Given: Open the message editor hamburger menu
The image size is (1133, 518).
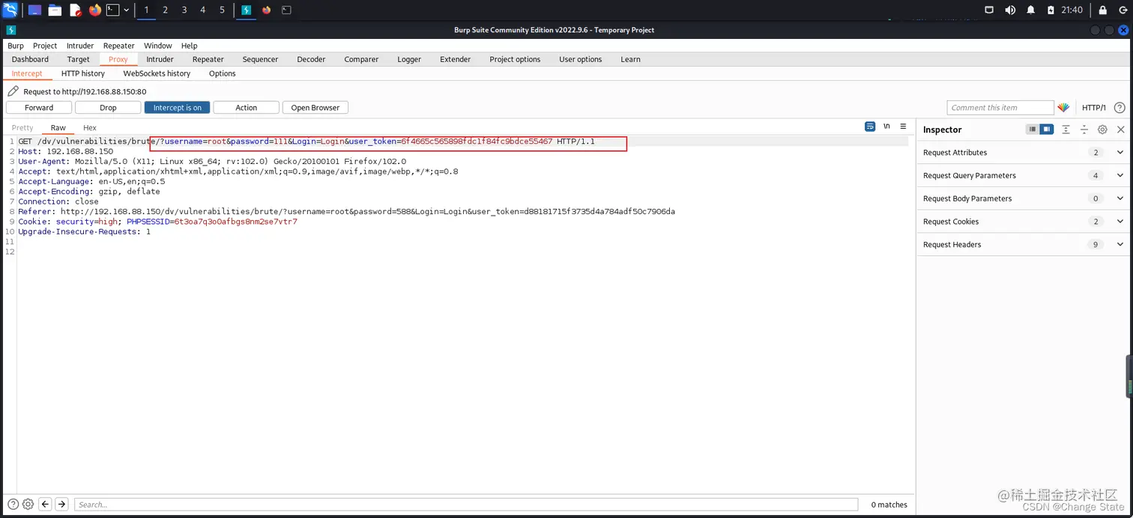Looking at the screenshot, I should (x=903, y=127).
